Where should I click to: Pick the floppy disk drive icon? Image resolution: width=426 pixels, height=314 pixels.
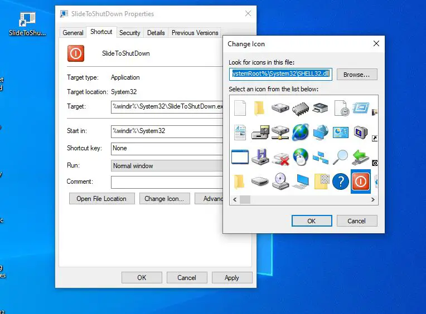(260, 157)
